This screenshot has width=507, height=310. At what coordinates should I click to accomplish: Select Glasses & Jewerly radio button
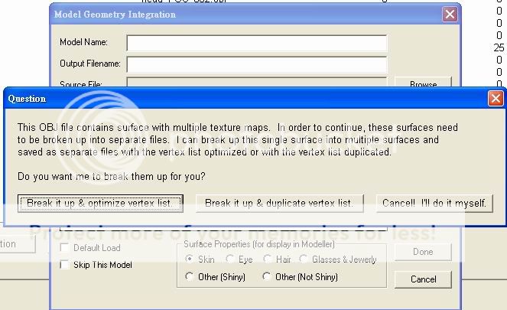(x=304, y=259)
